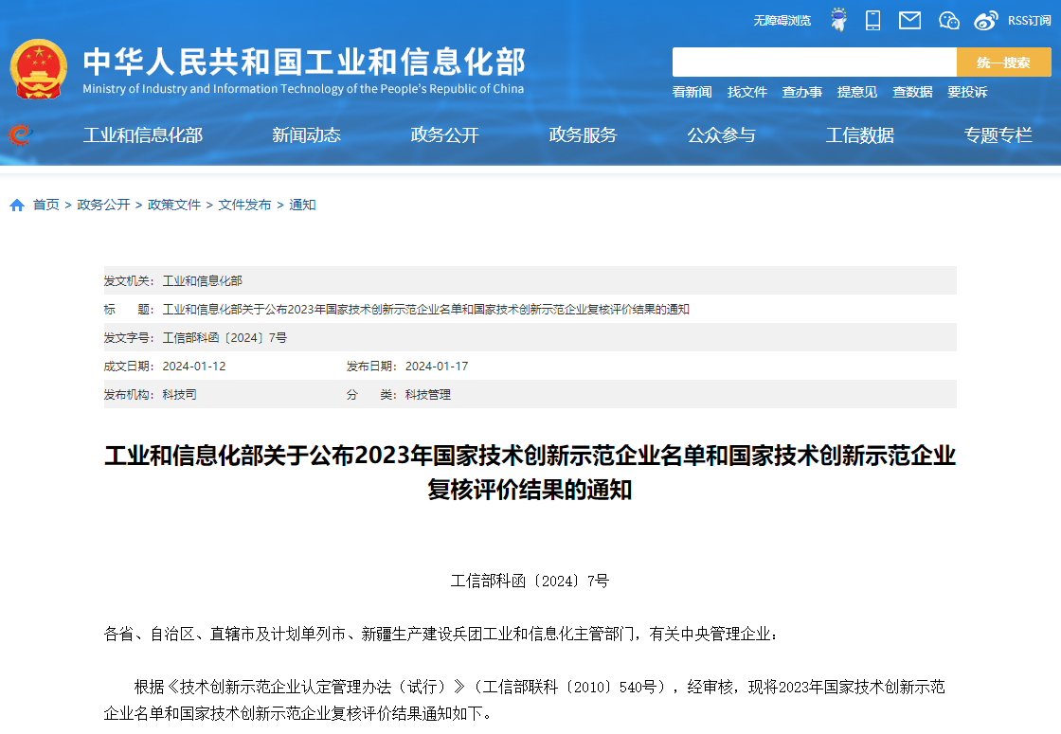
Task: Click 分类 value 科技管理
Action: [x=427, y=394]
